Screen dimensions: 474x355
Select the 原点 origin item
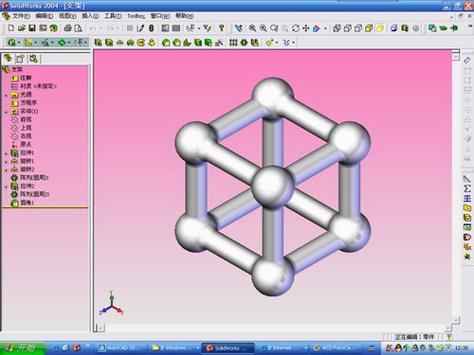[22, 144]
